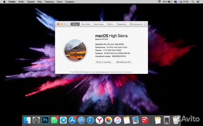Open Spotlight search magnifier
Screen dimensions: 203x126
pyautogui.click(x=193, y=2)
